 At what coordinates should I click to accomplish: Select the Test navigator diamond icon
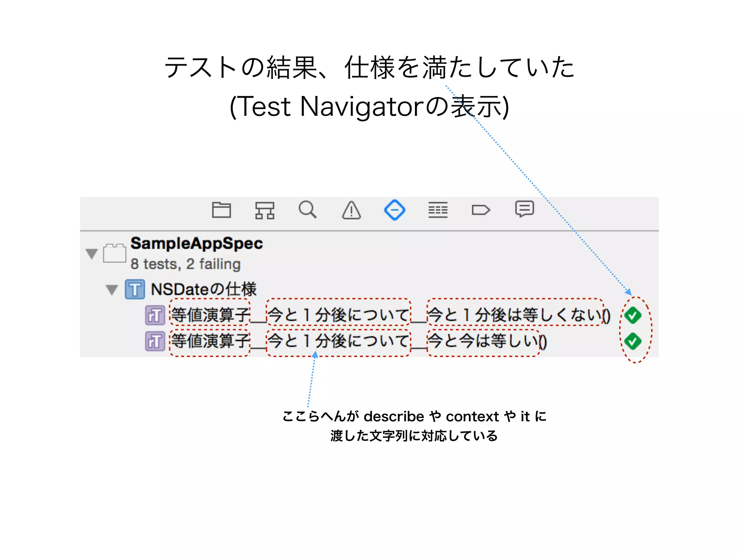394,210
